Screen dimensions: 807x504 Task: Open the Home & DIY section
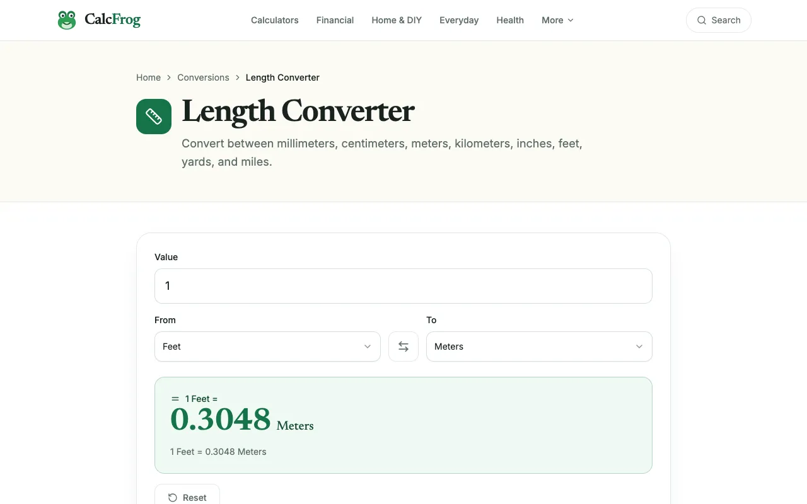tap(397, 20)
